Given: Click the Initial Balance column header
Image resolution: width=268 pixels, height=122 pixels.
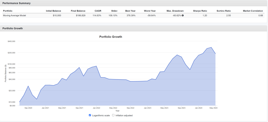Looking at the screenshot, I should tap(53, 11).
